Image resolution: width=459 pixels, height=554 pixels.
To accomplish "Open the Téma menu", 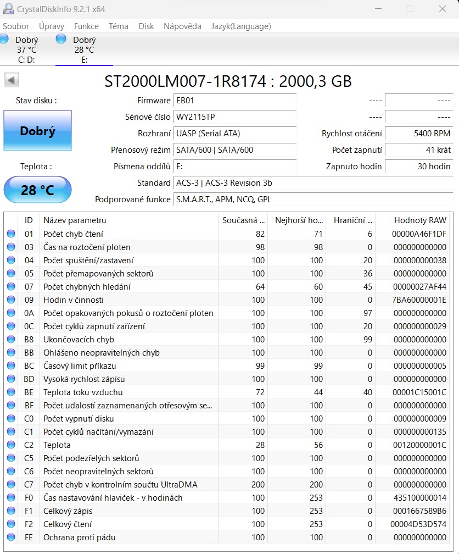I will point(118,26).
